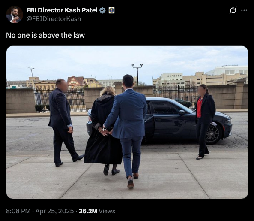Screen dimensions: 254x221
Task: Click the @FBIDirectorKash handle
Action: point(54,19)
